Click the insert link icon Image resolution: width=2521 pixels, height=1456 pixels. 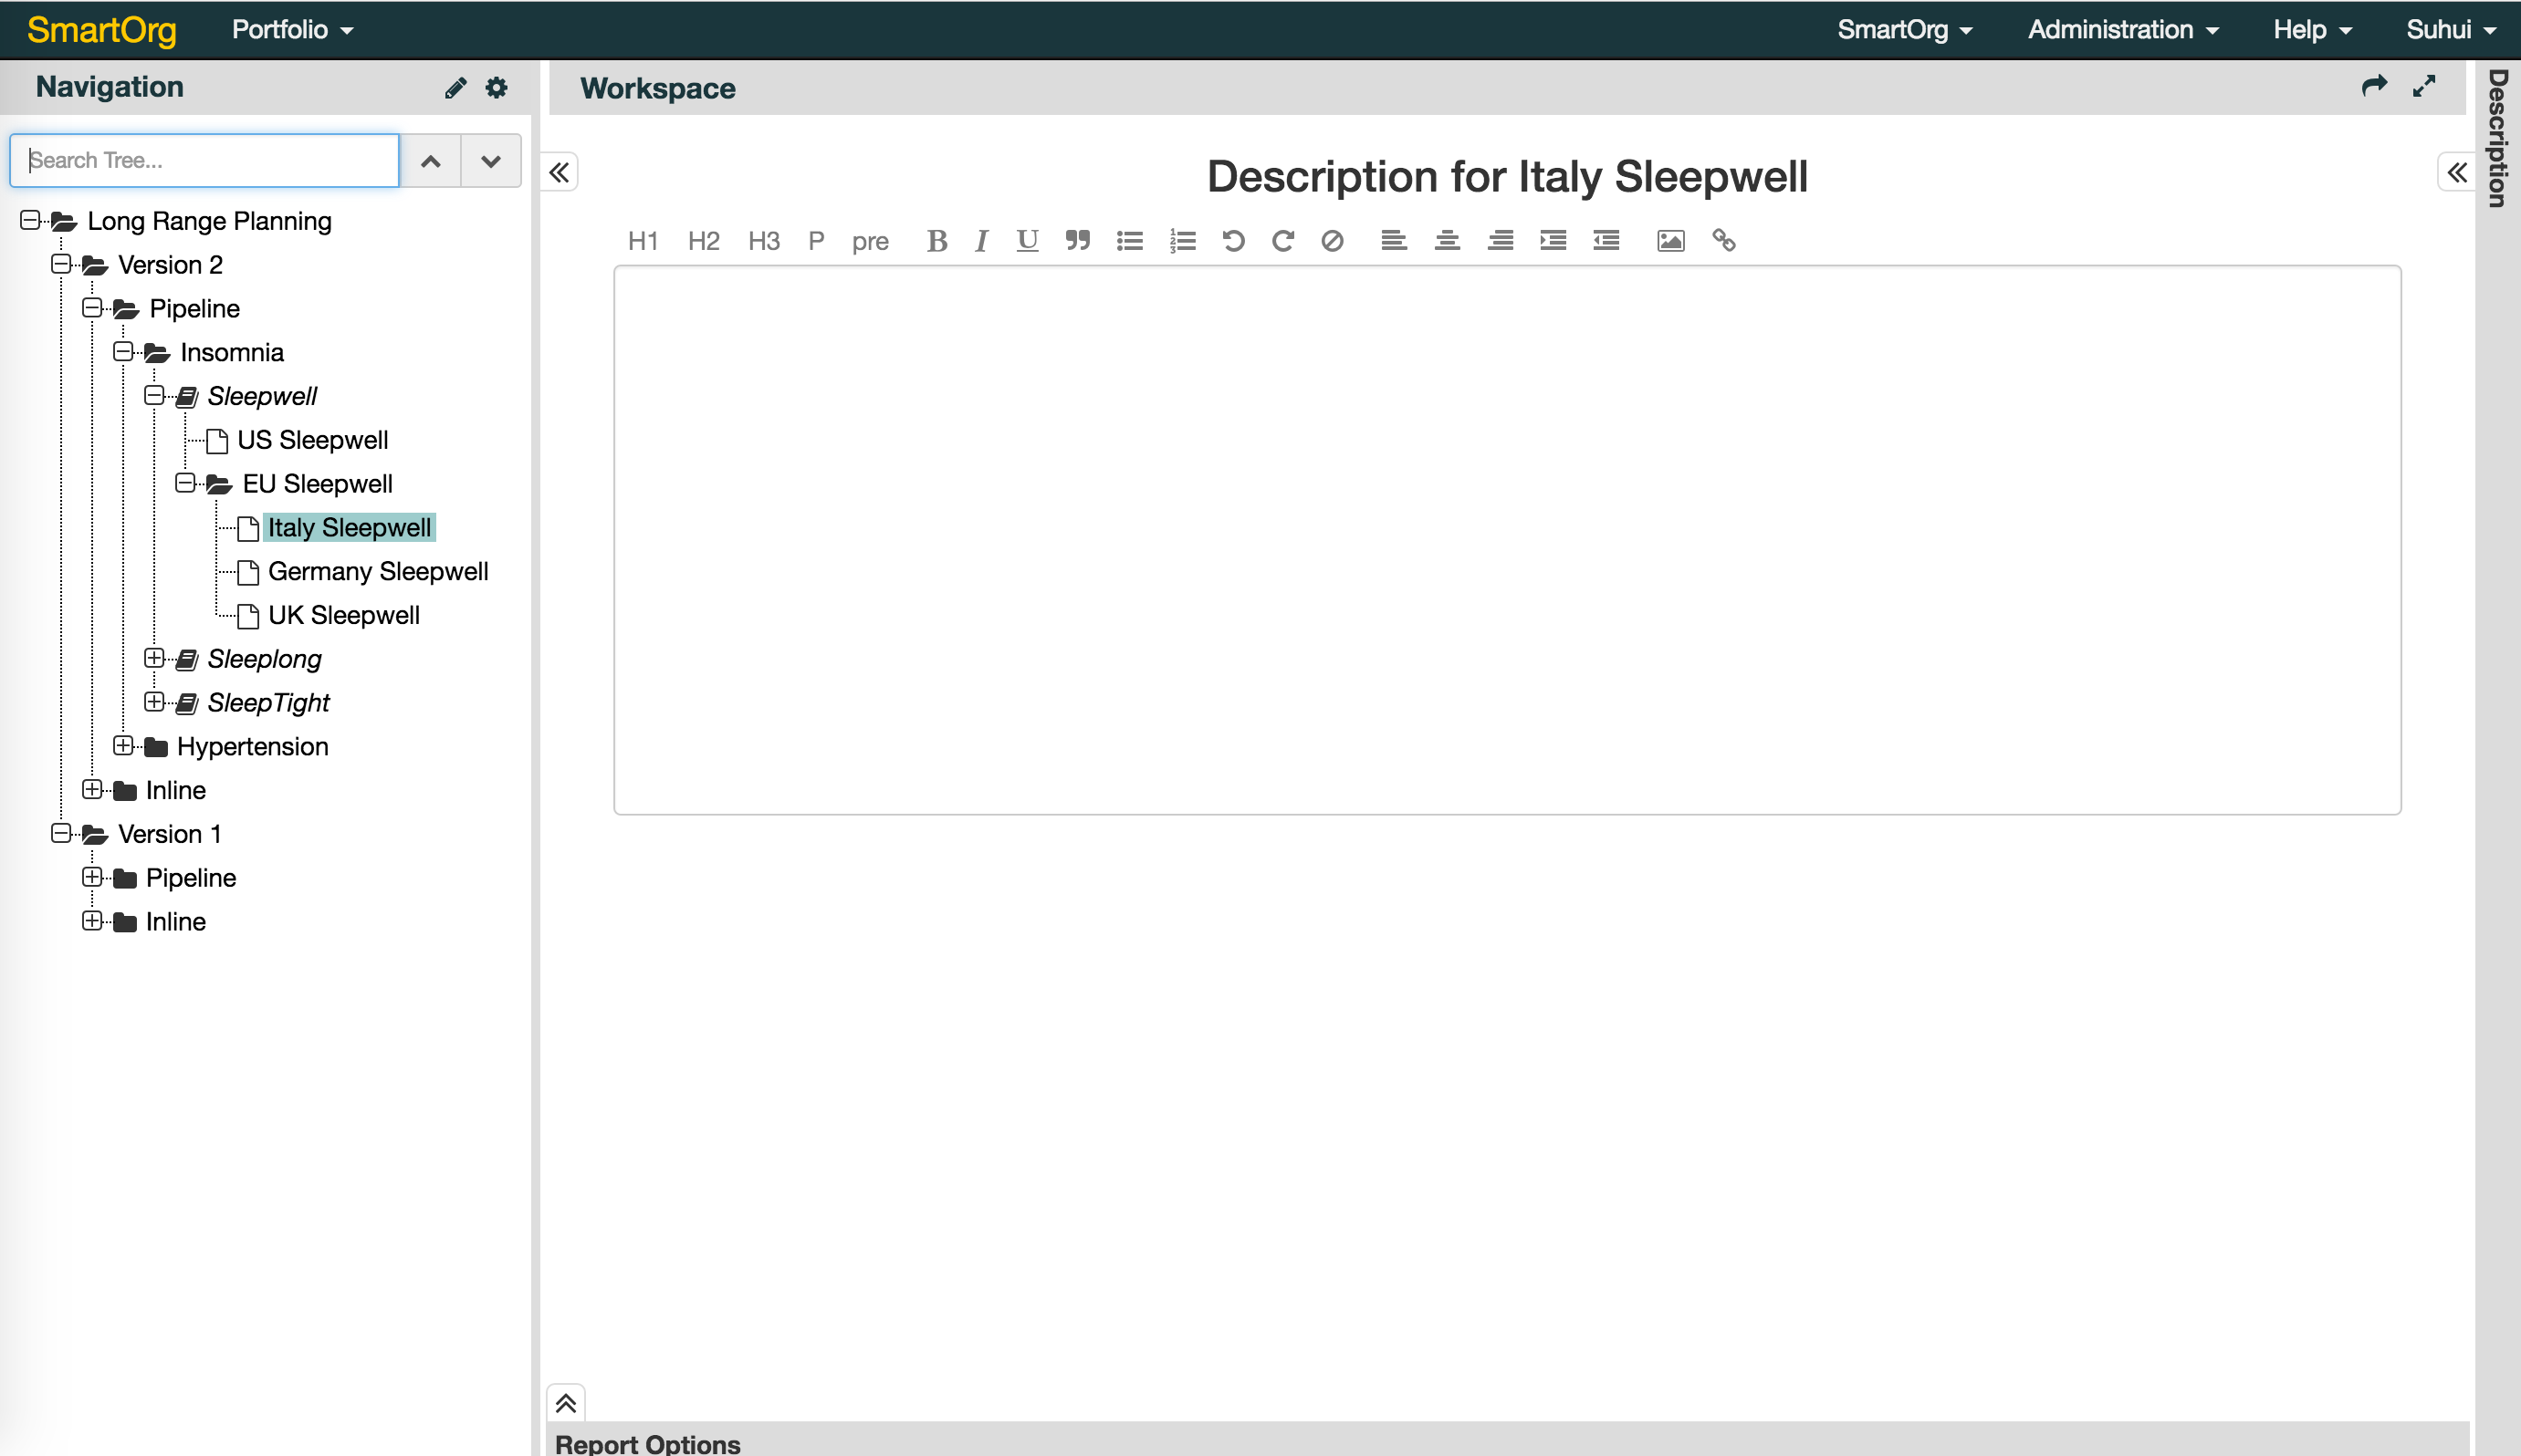1723,241
